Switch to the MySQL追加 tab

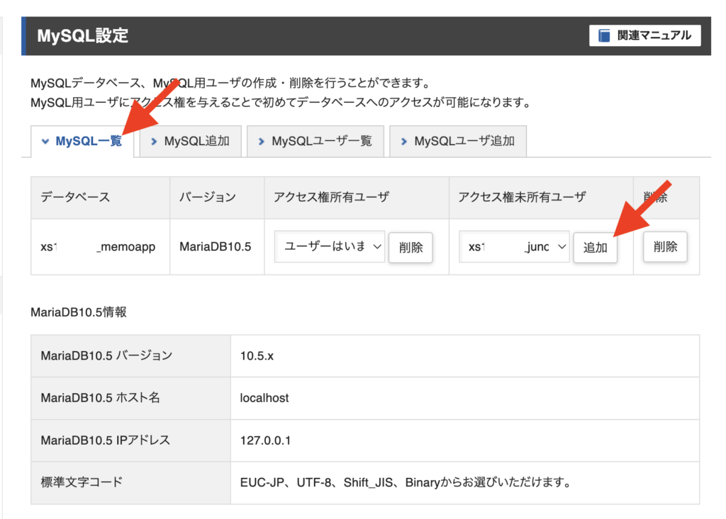[190, 141]
